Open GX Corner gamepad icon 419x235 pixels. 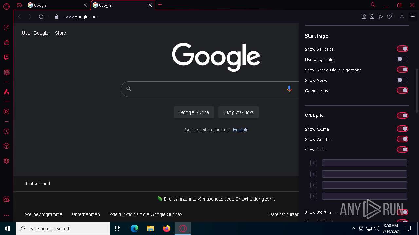[19, 5]
